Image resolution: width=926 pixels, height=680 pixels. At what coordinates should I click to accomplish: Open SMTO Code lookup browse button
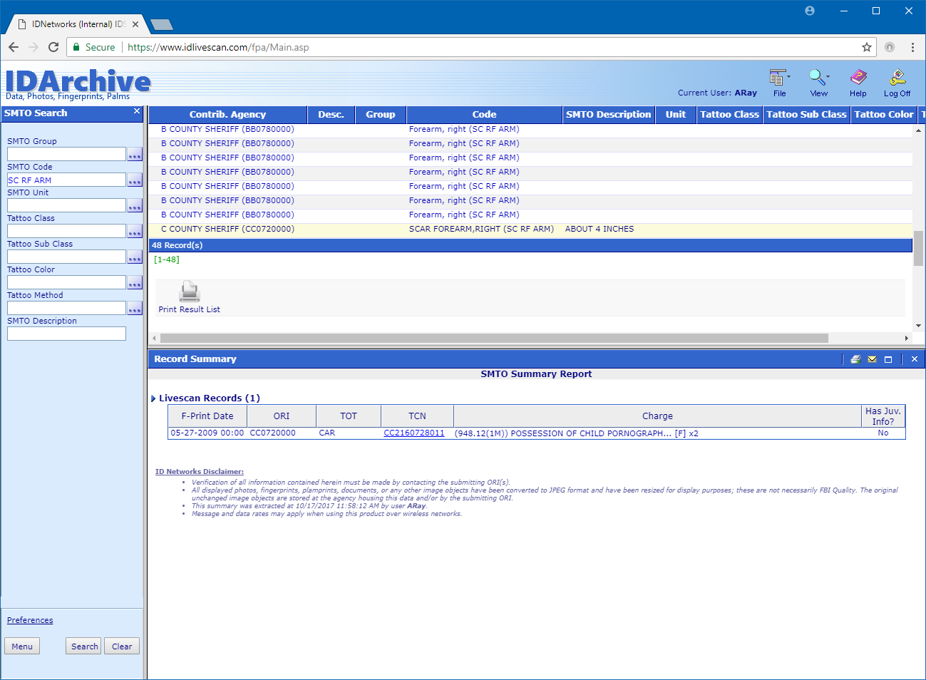pos(135,180)
